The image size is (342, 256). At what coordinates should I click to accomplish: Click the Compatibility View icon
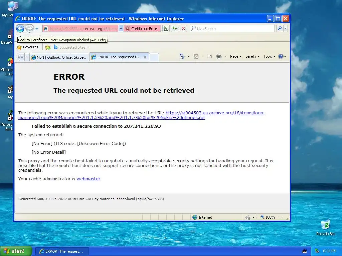click(x=166, y=29)
